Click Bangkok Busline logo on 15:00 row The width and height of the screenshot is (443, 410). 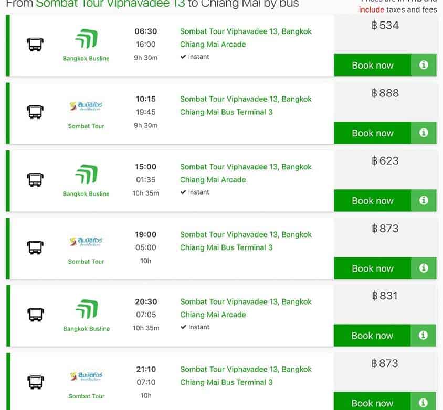(x=86, y=174)
